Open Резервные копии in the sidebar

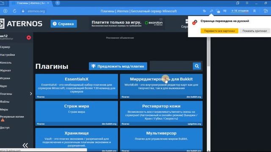point(12,117)
